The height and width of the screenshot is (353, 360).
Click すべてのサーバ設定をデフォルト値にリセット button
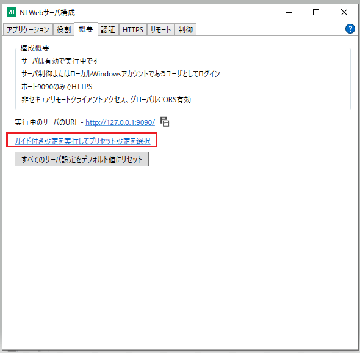(82, 159)
